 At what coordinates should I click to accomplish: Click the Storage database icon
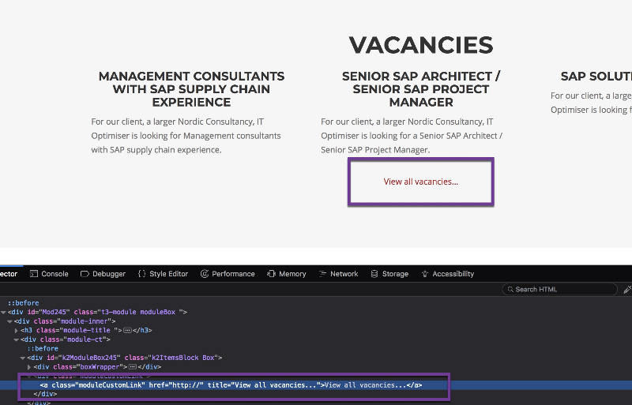[x=374, y=274]
